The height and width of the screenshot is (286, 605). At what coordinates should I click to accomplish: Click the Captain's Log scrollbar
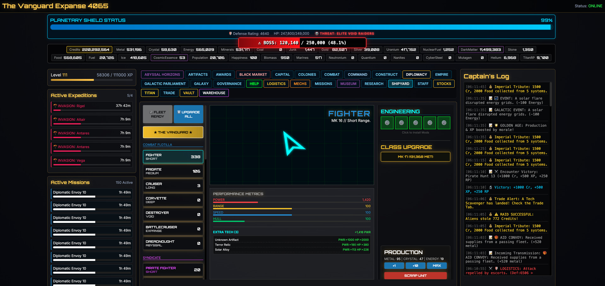click(x=550, y=94)
